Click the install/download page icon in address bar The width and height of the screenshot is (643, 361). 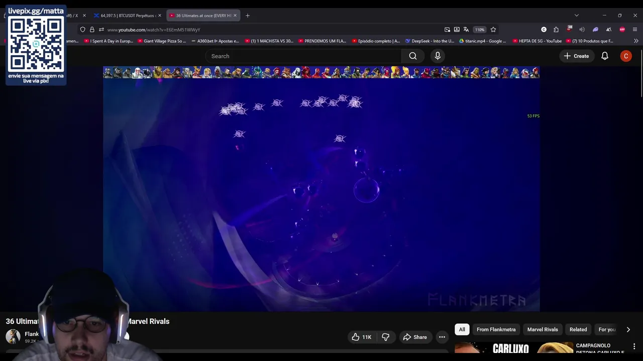(457, 30)
